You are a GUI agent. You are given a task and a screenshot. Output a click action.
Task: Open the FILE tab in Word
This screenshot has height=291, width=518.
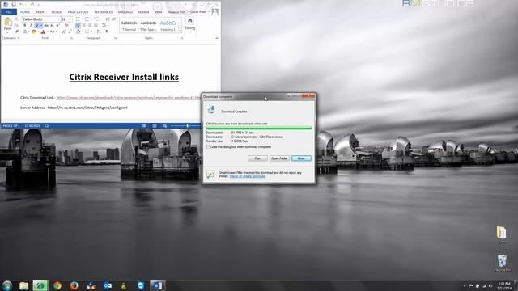tap(9, 12)
